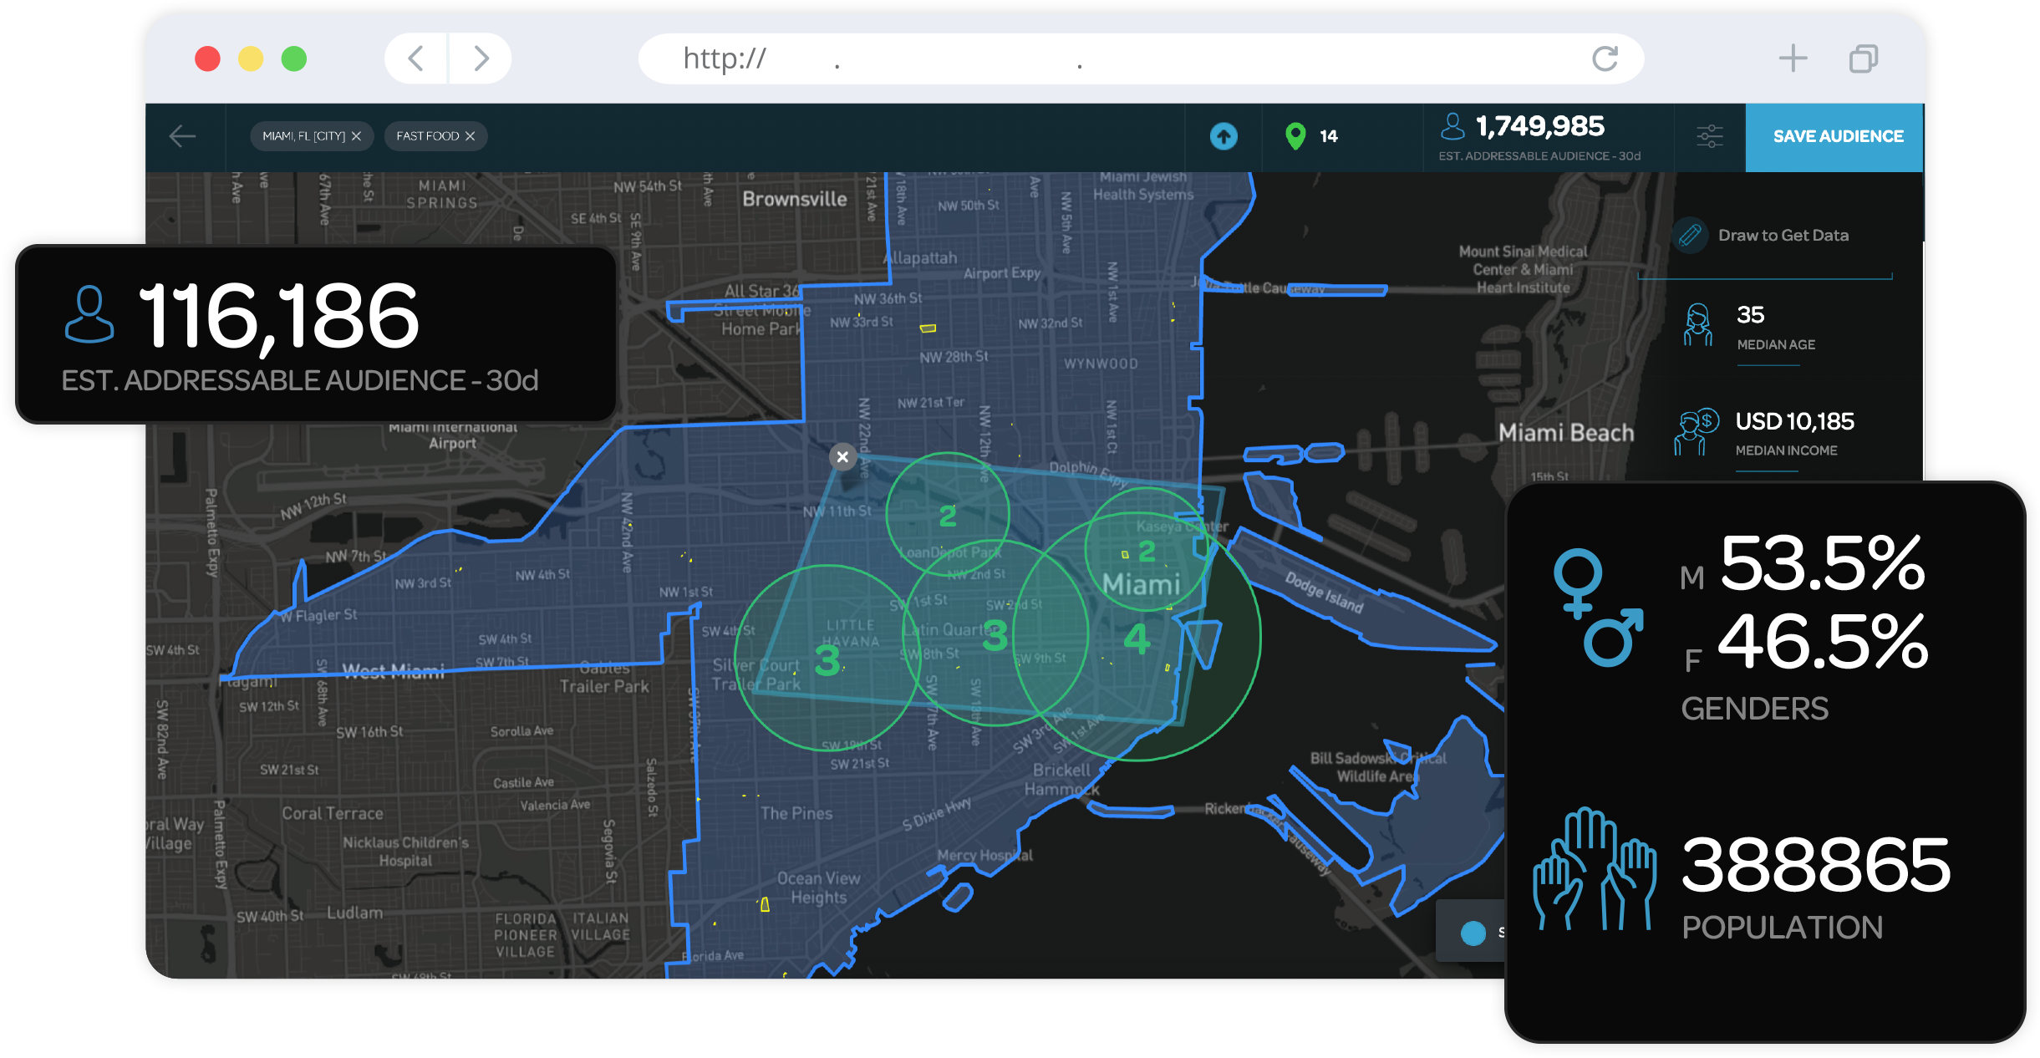The height and width of the screenshot is (1058, 2040).
Task: Click the cluster 2 near Kaseya Center
Action: pyautogui.click(x=1147, y=552)
